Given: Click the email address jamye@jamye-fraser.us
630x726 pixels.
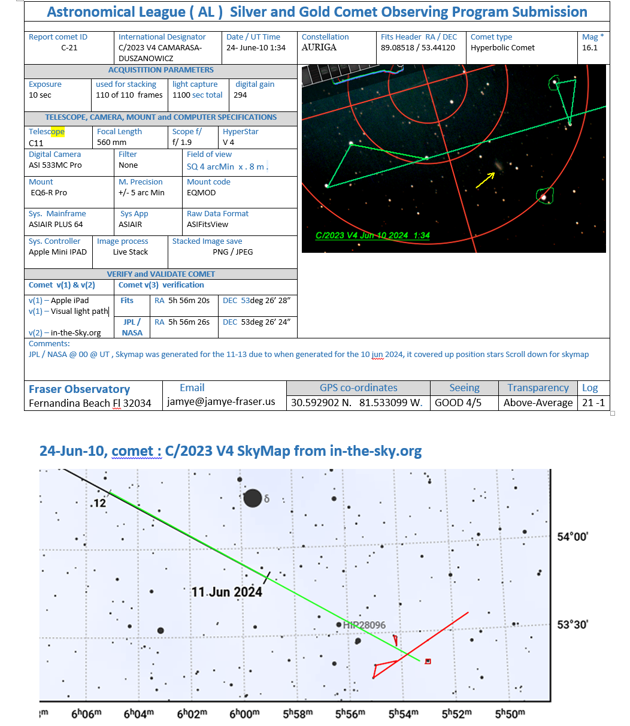Looking at the screenshot, I should 221,401.
